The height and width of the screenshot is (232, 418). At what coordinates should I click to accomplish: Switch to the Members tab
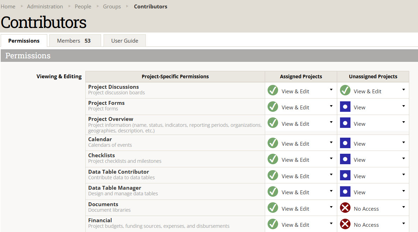click(75, 41)
